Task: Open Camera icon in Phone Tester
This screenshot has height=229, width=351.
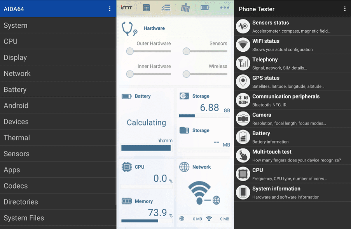Action: pos(243,119)
